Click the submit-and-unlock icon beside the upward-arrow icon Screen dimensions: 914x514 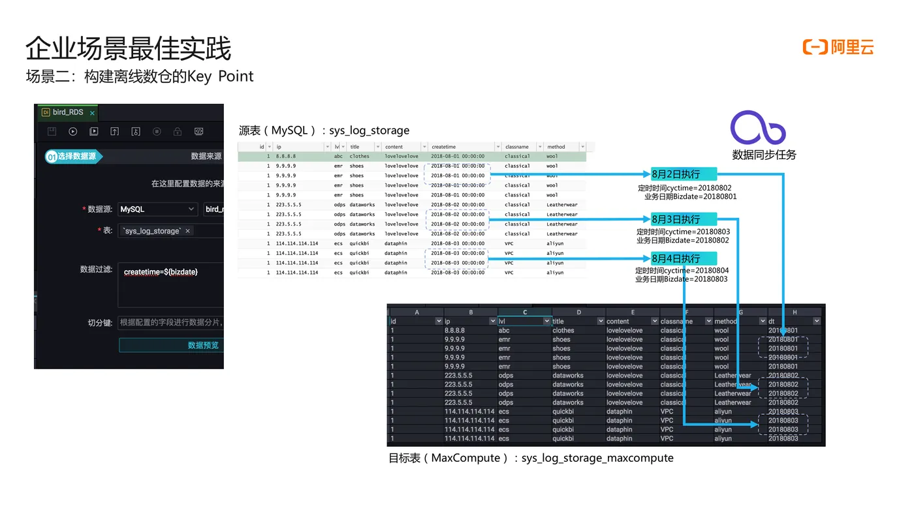pyautogui.click(x=136, y=132)
